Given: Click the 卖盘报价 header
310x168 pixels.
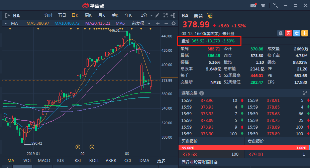Looking at the screenshot, I should pos(255,141).
